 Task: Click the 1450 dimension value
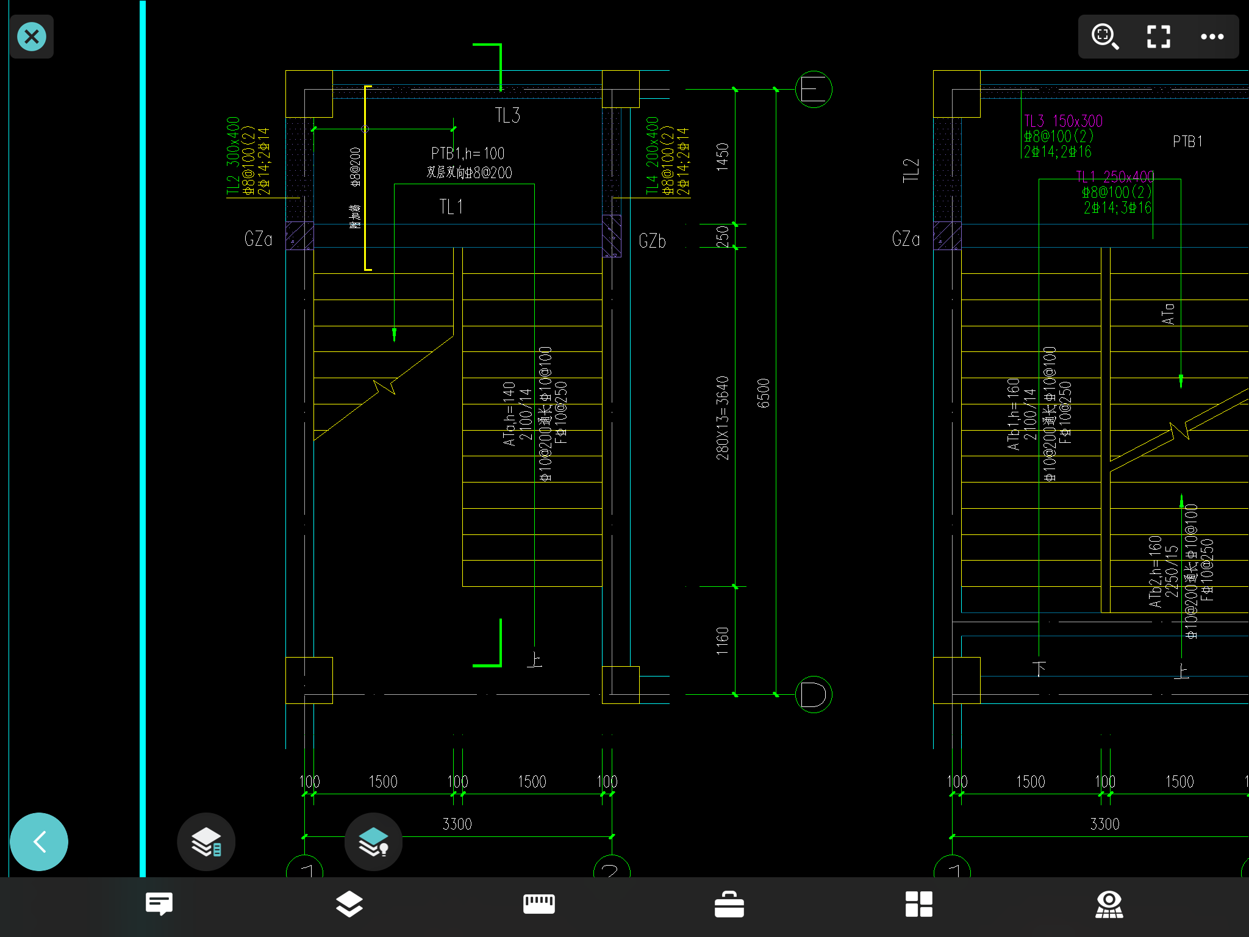coord(722,157)
